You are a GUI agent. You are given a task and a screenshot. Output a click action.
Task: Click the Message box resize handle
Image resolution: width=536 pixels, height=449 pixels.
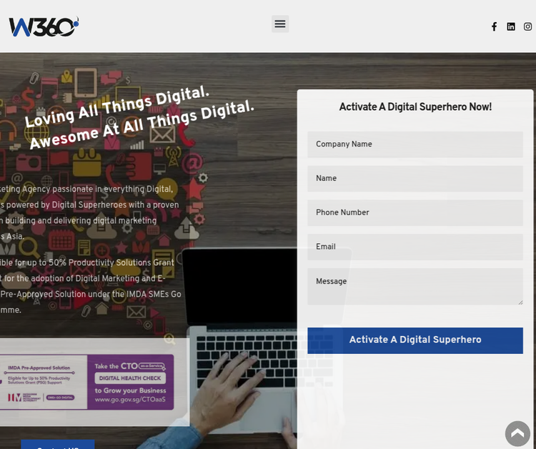(x=520, y=302)
